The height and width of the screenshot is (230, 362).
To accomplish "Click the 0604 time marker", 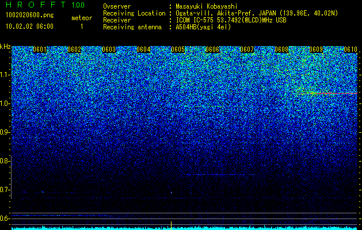I will pyautogui.click(x=143, y=49).
